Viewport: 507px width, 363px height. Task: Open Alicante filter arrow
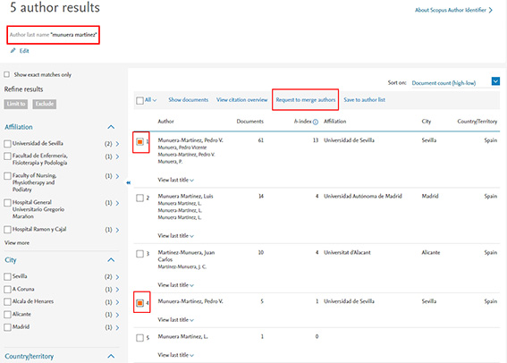(x=117, y=315)
